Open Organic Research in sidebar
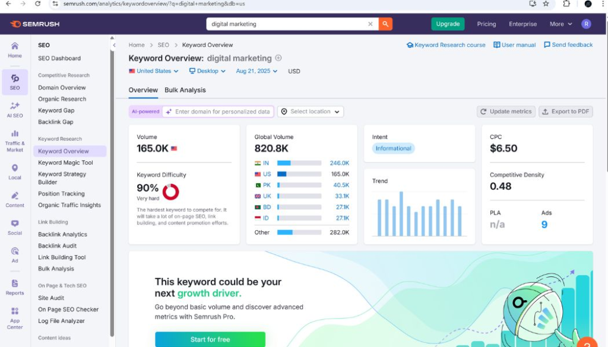Viewport: 608px width, 347px height. (x=62, y=99)
